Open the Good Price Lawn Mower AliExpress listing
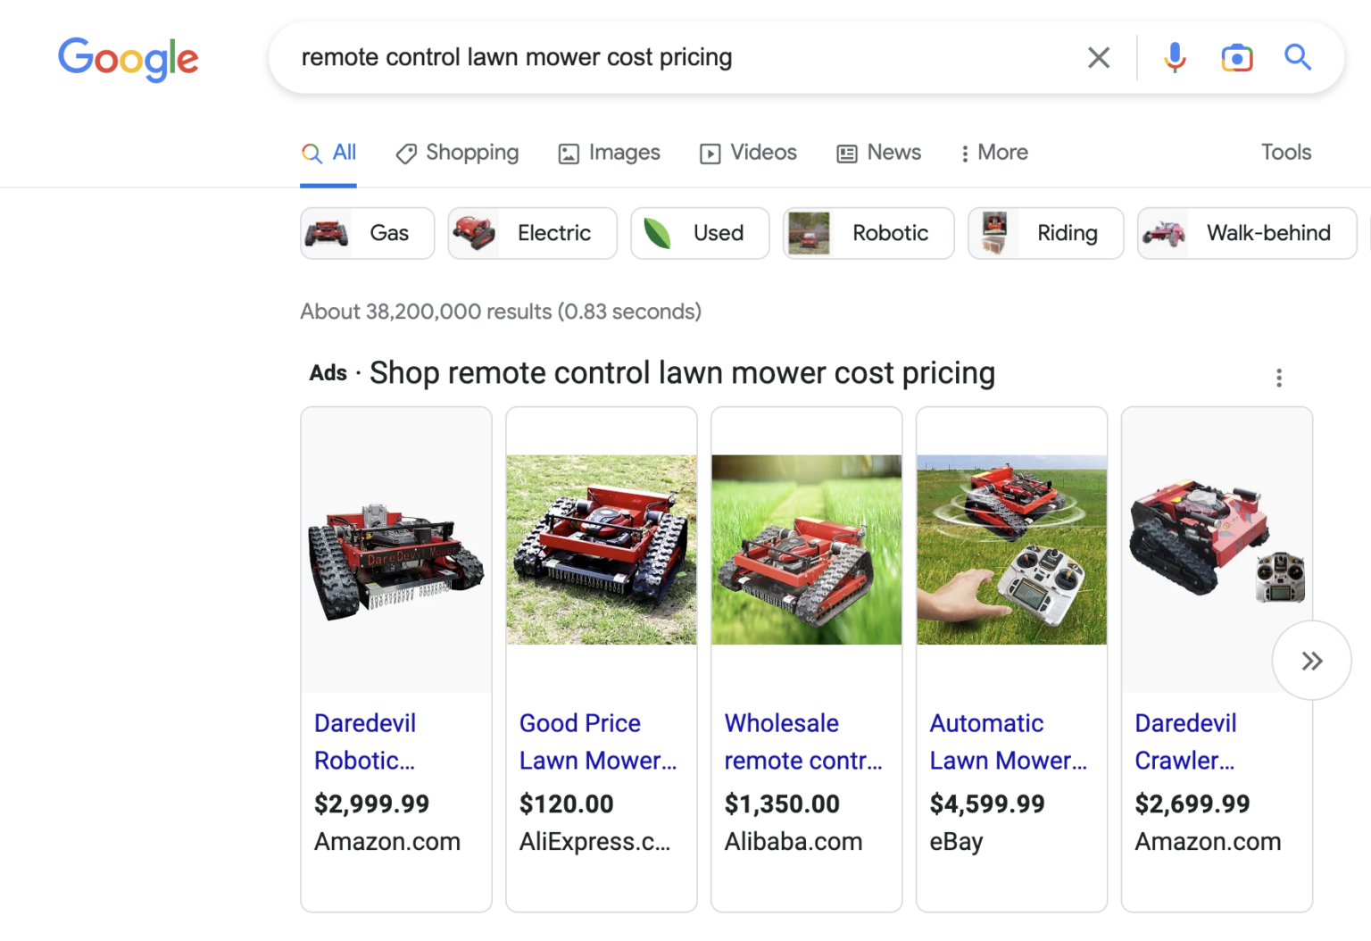This screenshot has height=941, width=1371. (x=597, y=741)
